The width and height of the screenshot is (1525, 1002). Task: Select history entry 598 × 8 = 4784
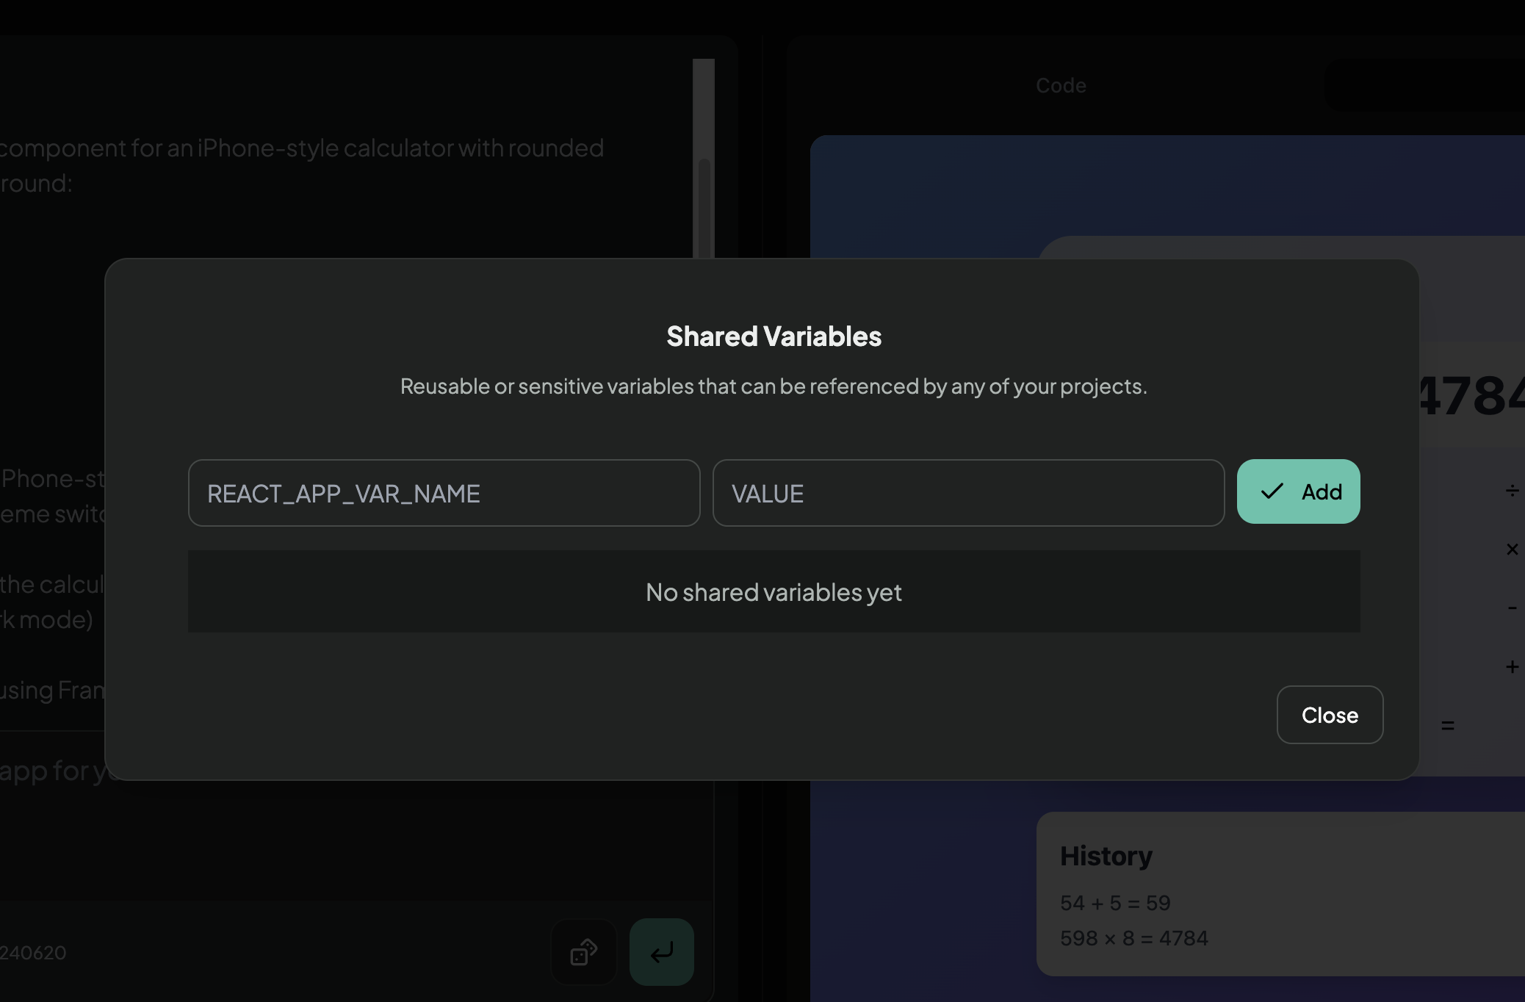pyautogui.click(x=1134, y=938)
